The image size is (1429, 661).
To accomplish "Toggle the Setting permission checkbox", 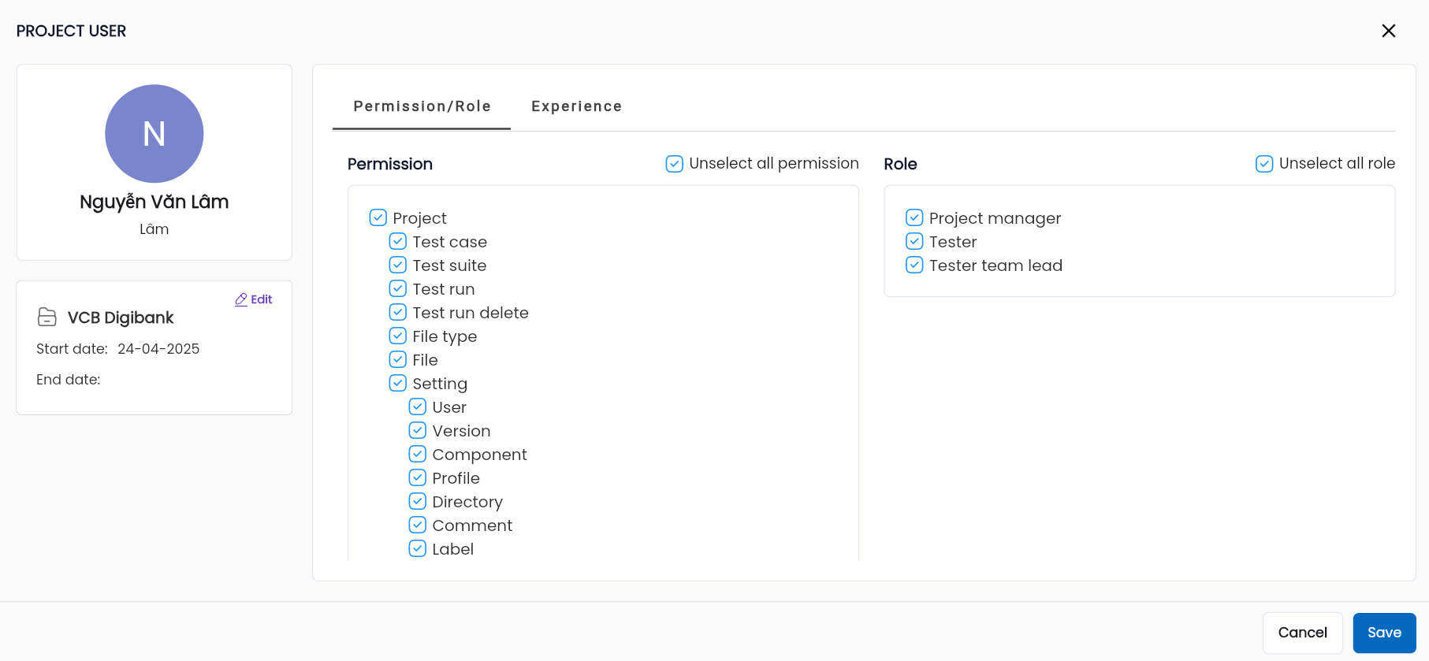I will (398, 383).
